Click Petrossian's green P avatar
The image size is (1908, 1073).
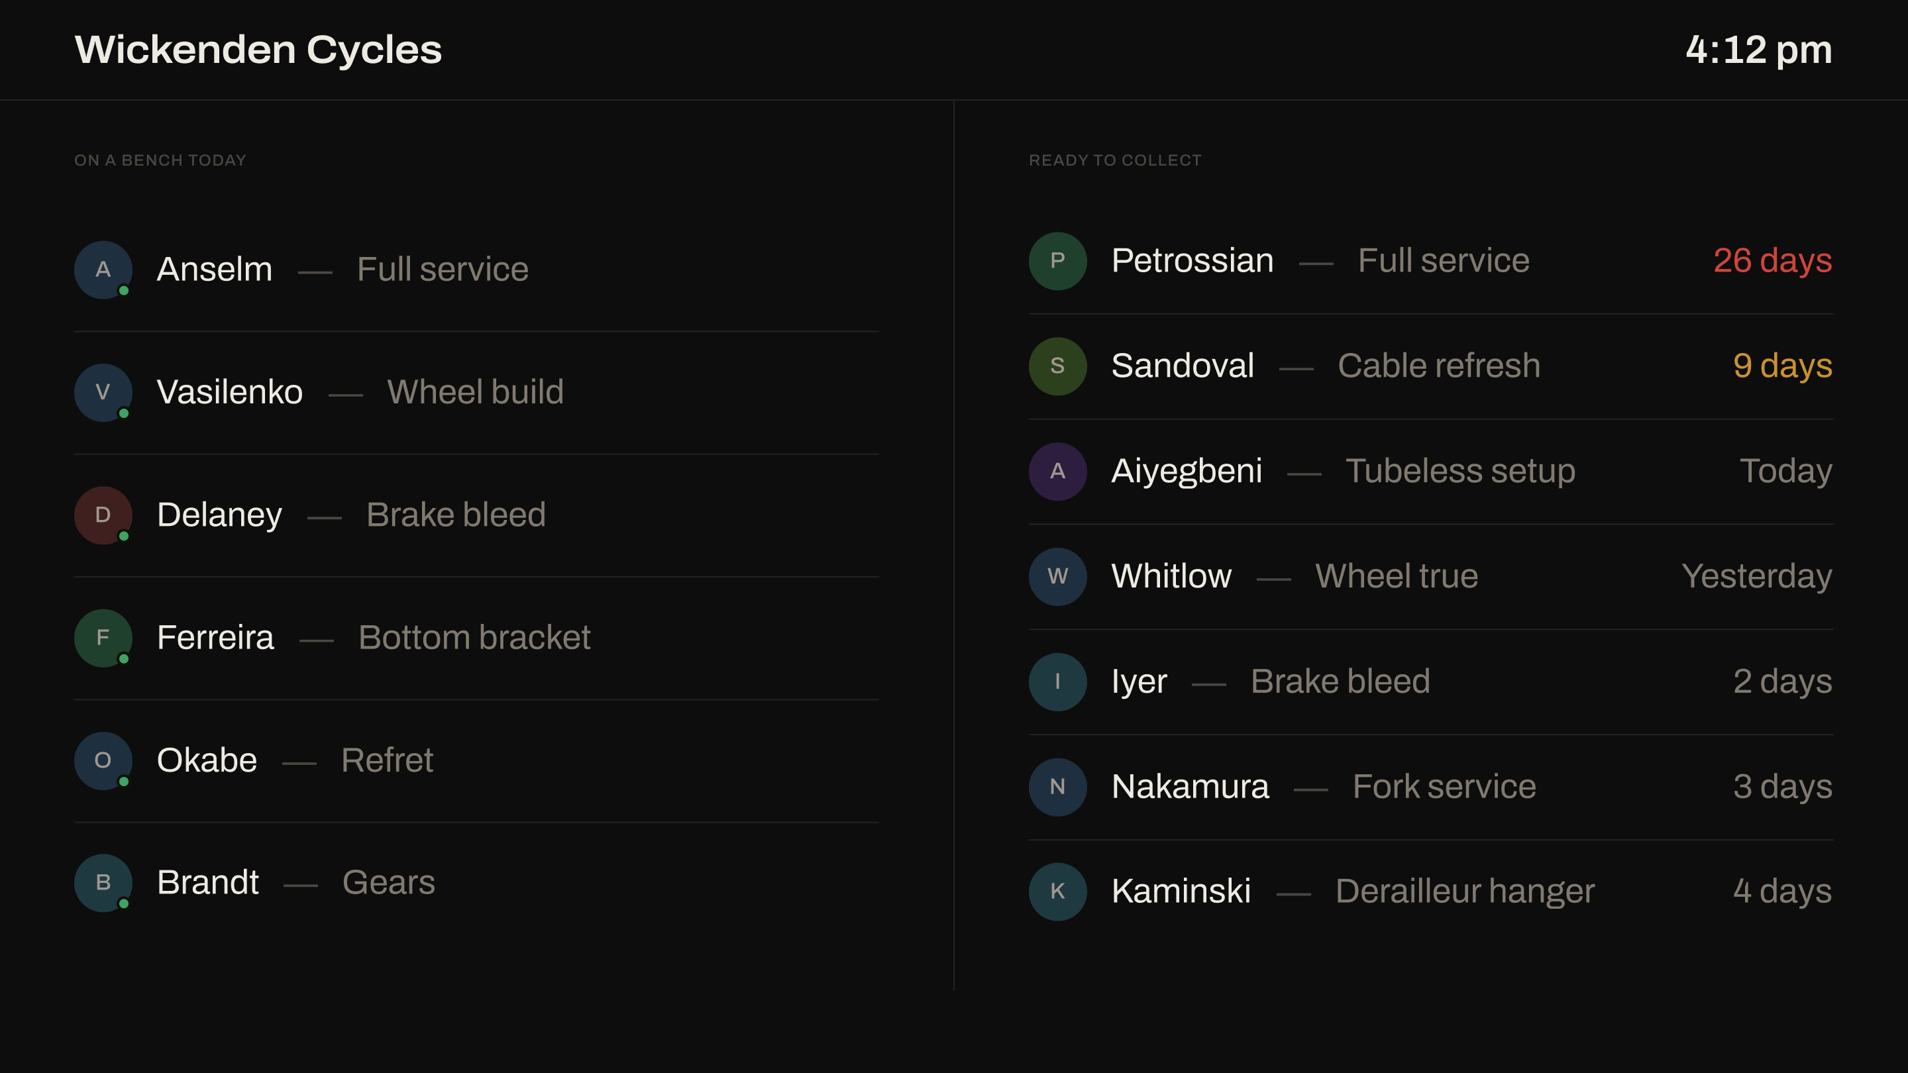point(1058,261)
